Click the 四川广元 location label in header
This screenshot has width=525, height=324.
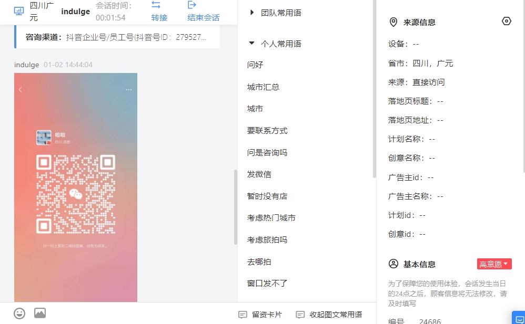42,12
